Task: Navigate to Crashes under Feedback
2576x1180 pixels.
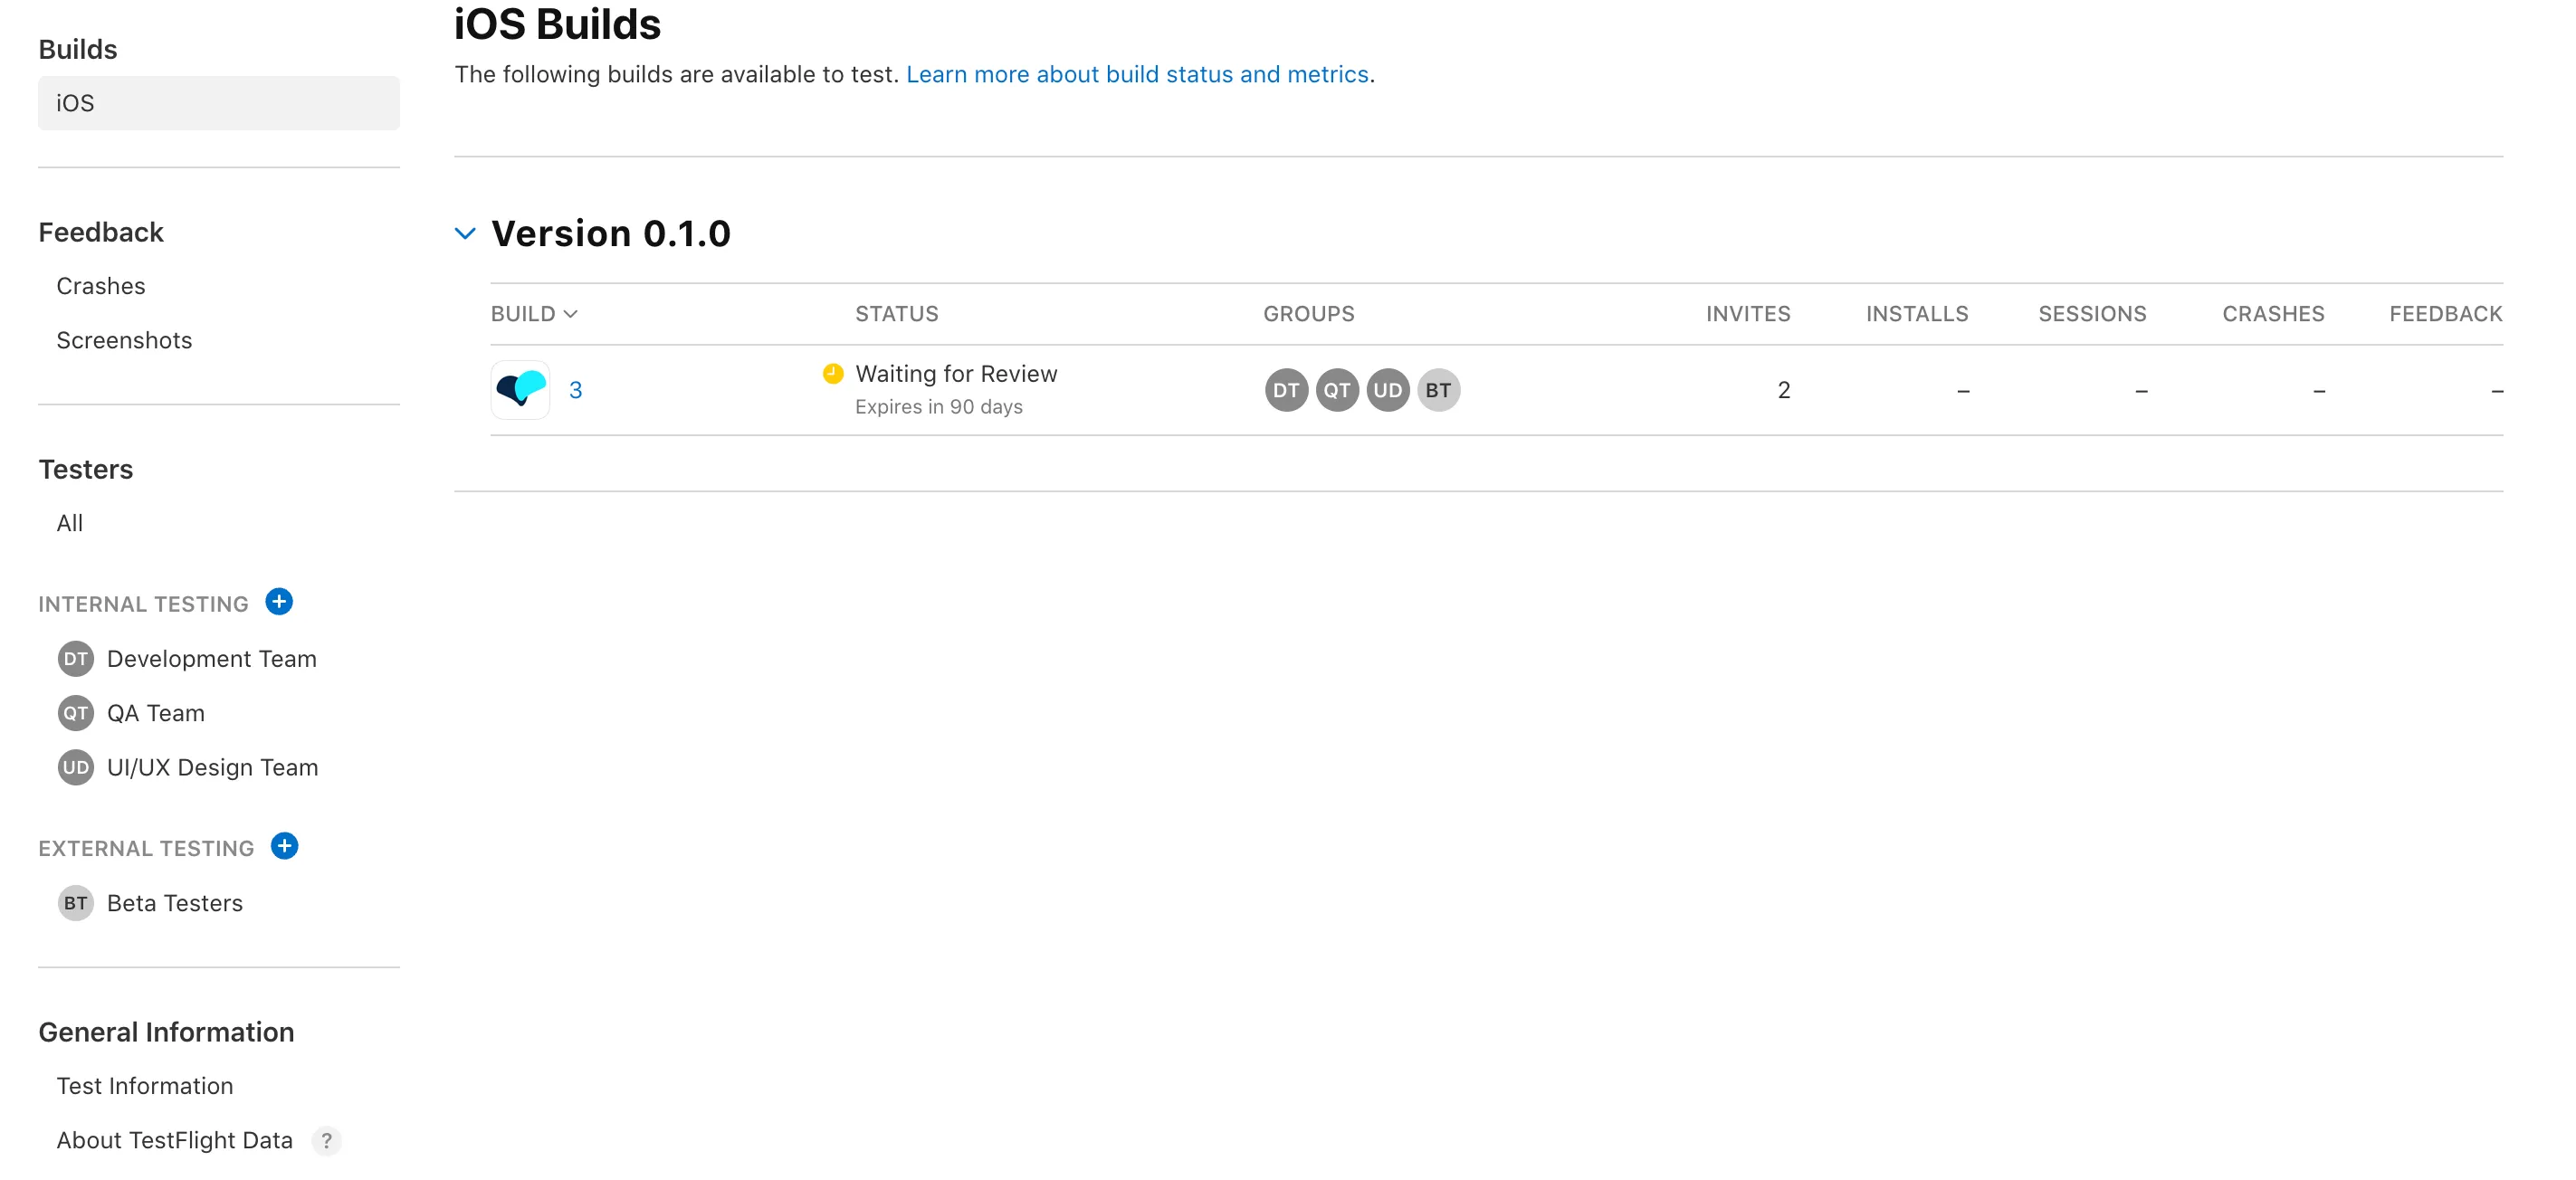Action: [x=102, y=284]
